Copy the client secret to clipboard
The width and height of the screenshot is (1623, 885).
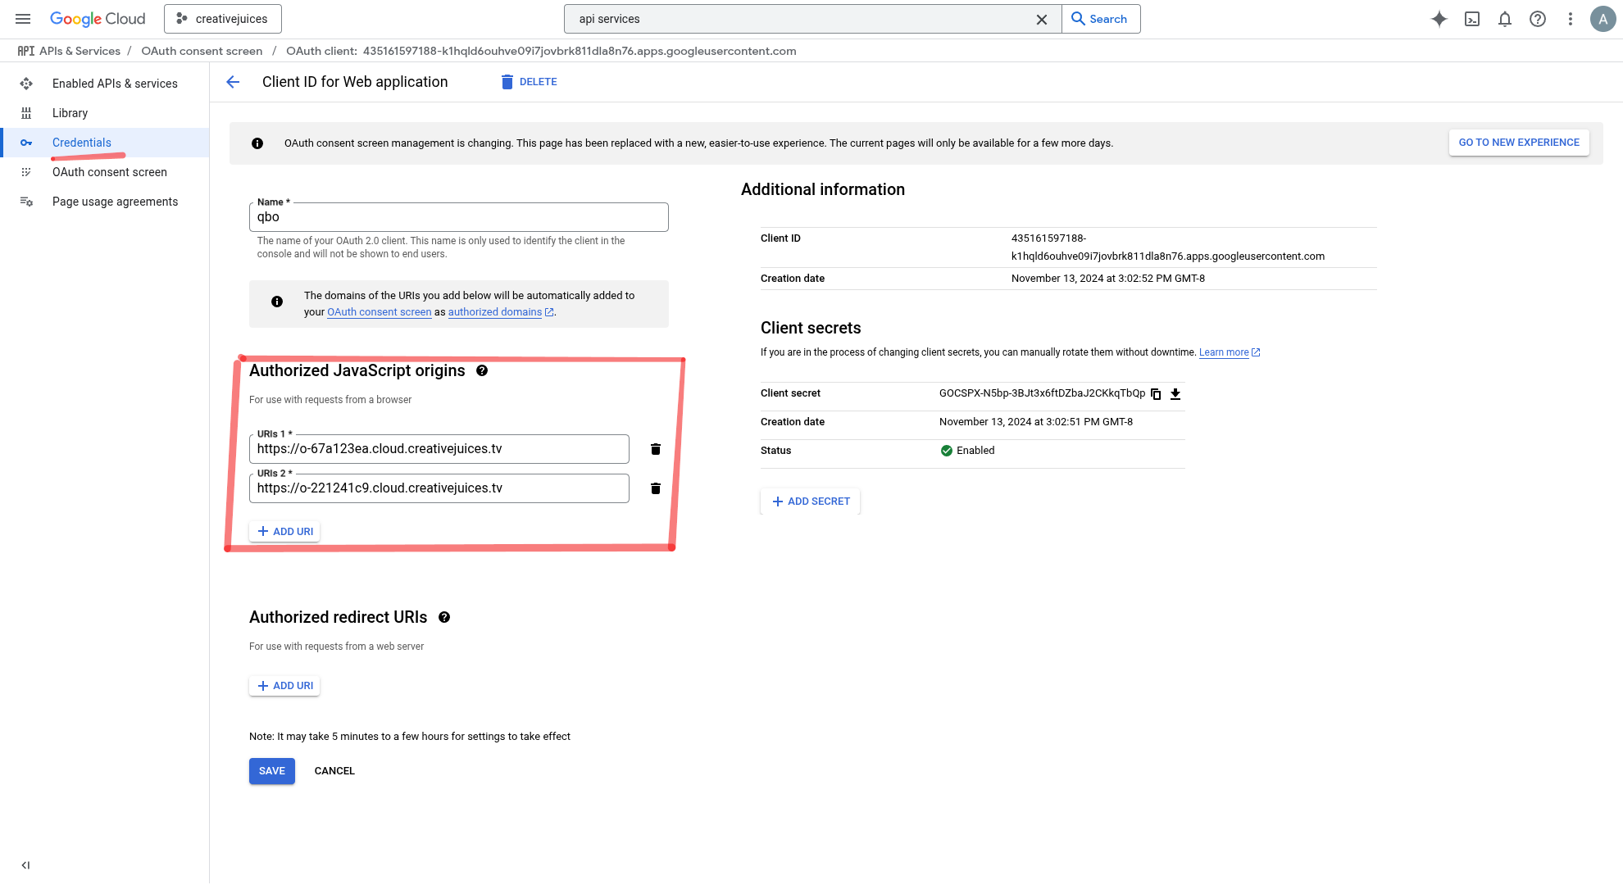pos(1156,394)
